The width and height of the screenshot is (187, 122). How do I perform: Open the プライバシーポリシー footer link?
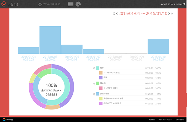click(x=165, y=120)
